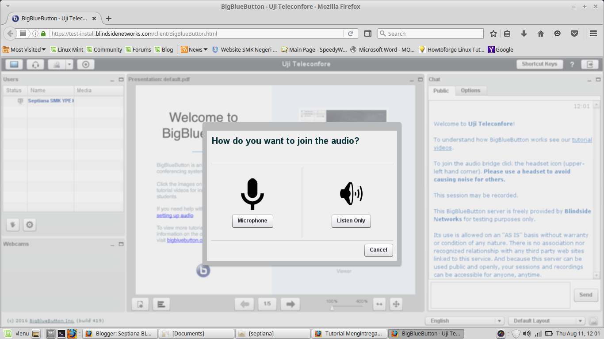Screen dimensions: 604x339
Task: Bookmark this page with star icon
Action: tap(493, 34)
